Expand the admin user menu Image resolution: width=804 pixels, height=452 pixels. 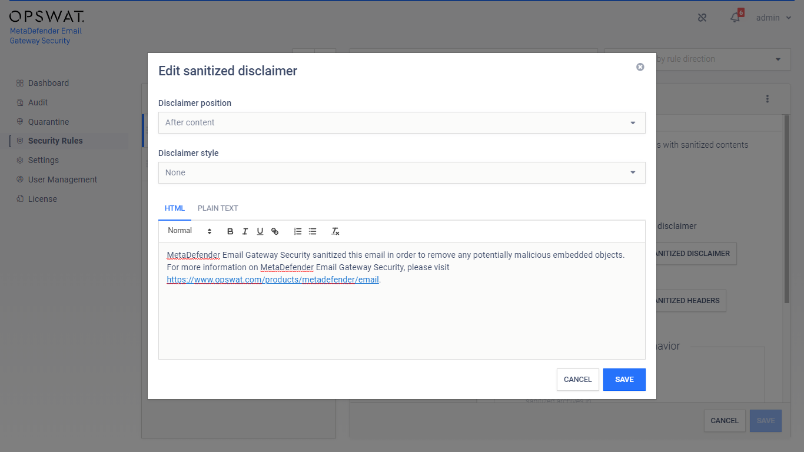[774, 18]
